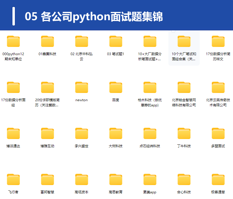Select the 03 笔试题1 folder name
Image resolution: width=233 pixels, height=199 pixels.
pyautogui.click(x=116, y=54)
